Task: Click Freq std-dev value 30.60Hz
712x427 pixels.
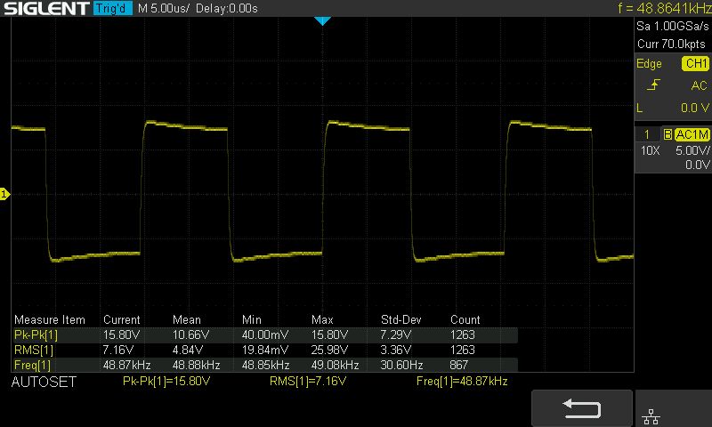Action: 402,365
